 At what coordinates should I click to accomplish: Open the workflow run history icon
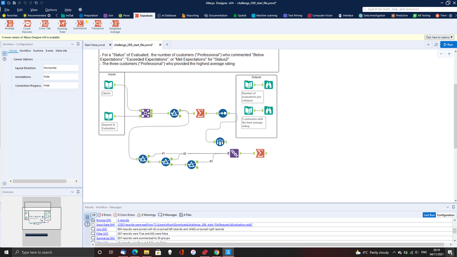click(436, 44)
